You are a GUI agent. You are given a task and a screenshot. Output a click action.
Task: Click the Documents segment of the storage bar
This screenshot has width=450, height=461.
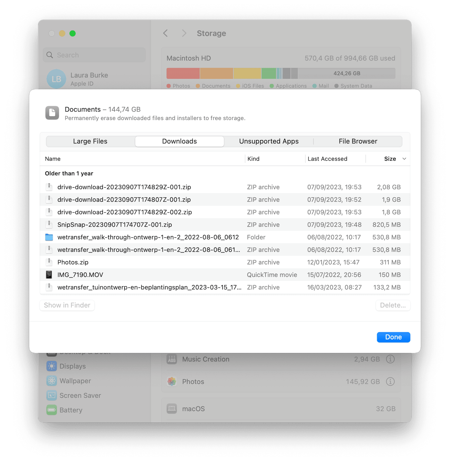pyautogui.click(x=217, y=73)
